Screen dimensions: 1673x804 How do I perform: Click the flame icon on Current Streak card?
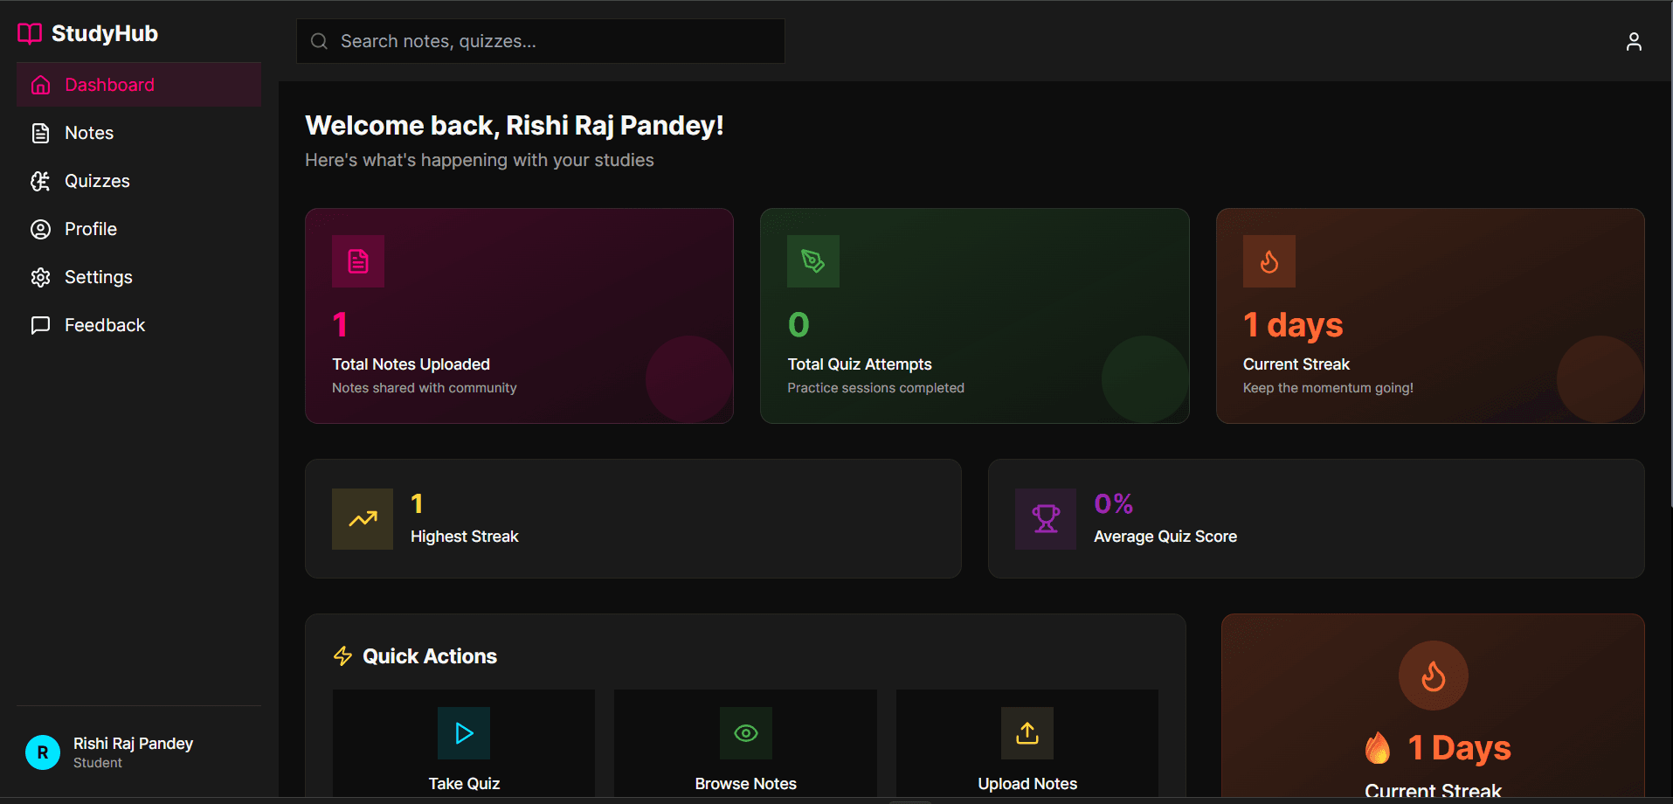tap(1269, 261)
